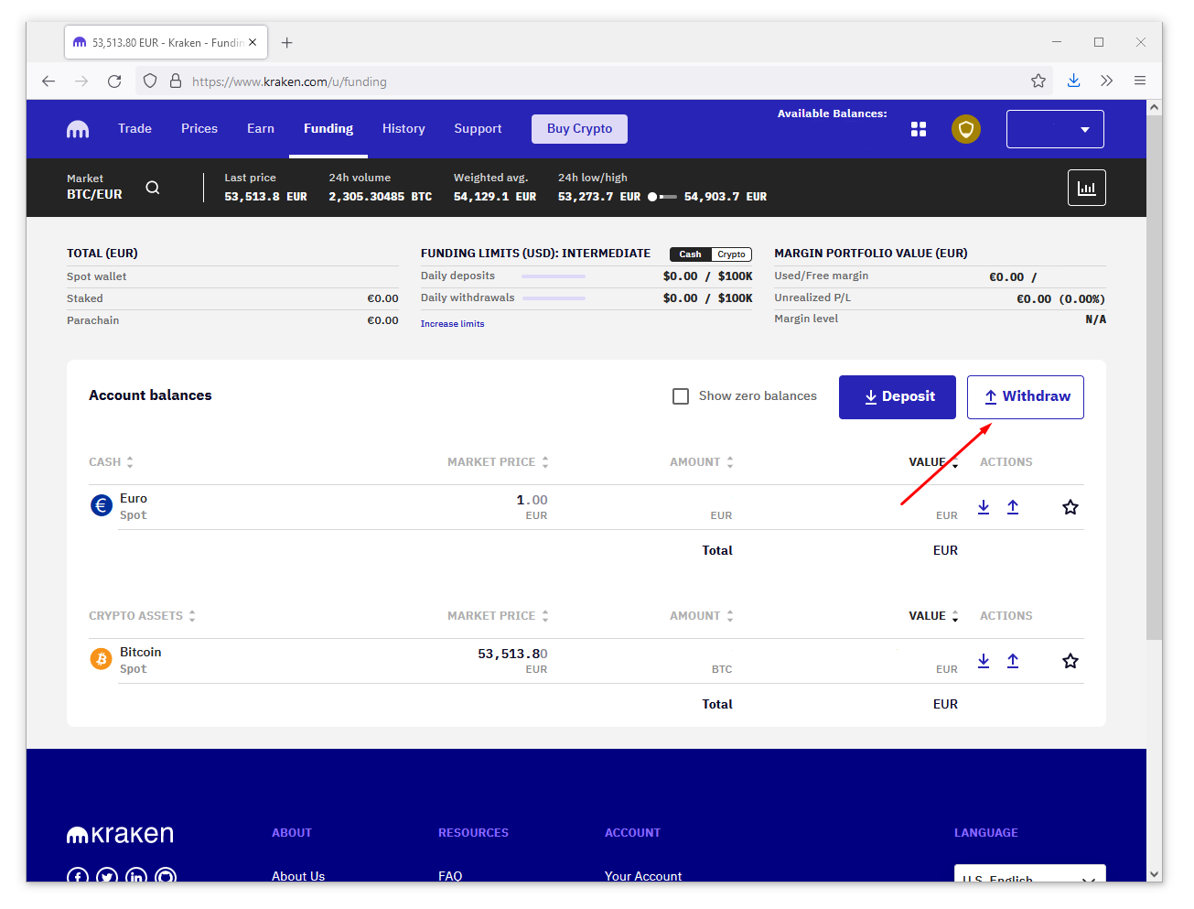Click the Spot wallet row

232,276
